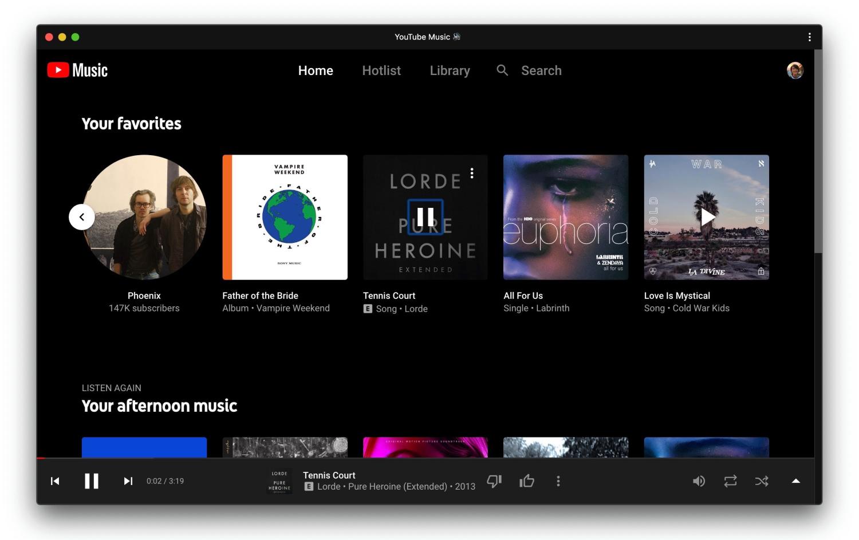
Task: Mute the volume speaker icon
Action: [x=699, y=481]
